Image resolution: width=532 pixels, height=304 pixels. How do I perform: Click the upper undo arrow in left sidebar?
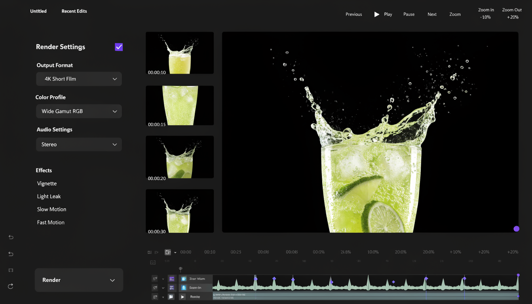pos(11,237)
